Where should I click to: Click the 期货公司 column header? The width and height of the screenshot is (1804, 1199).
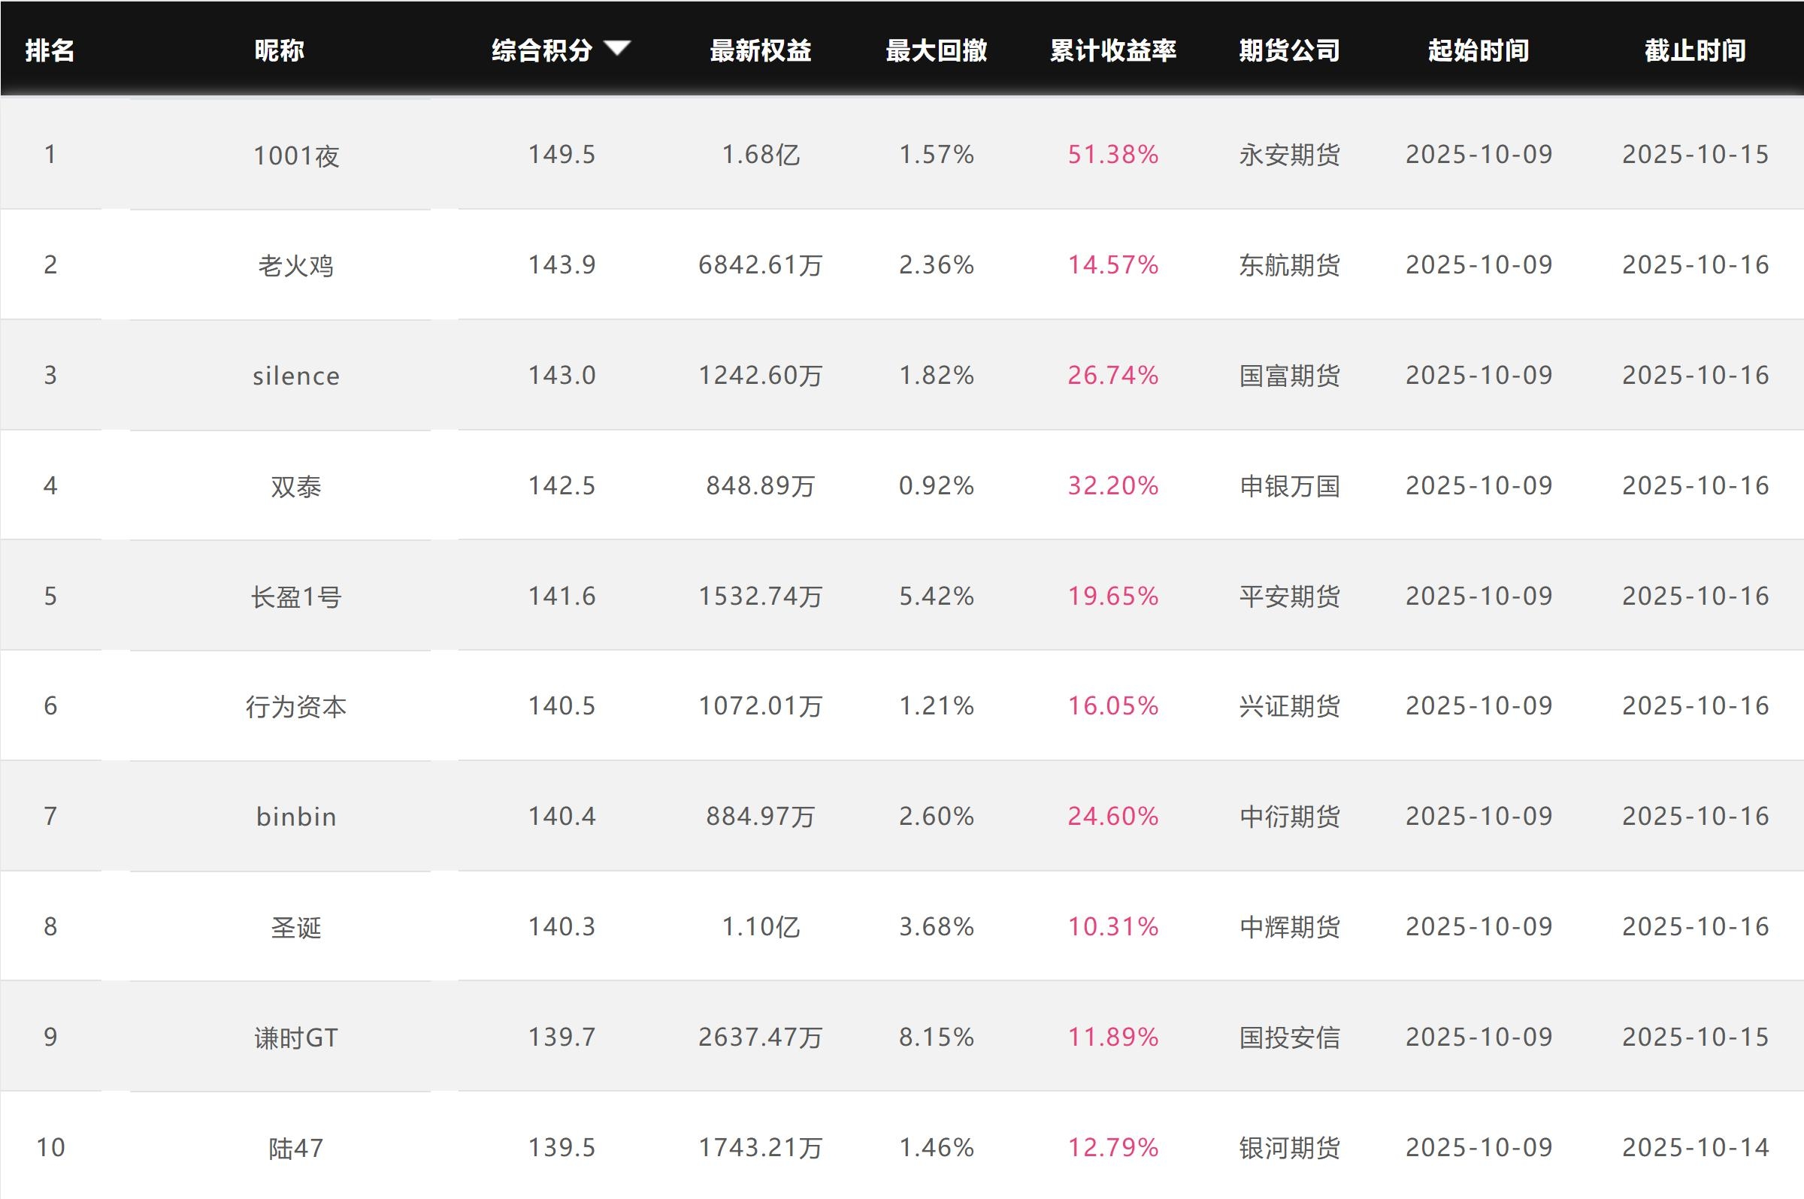[x=1289, y=50]
